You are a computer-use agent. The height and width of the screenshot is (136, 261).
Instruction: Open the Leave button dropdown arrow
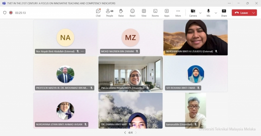(x=254, y=13)
